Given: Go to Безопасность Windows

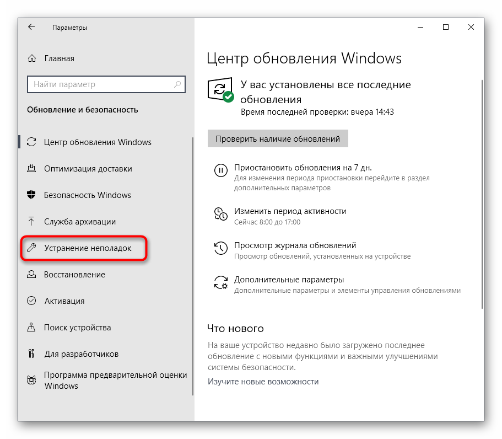Looking at the screenshot, I should 88,195.
